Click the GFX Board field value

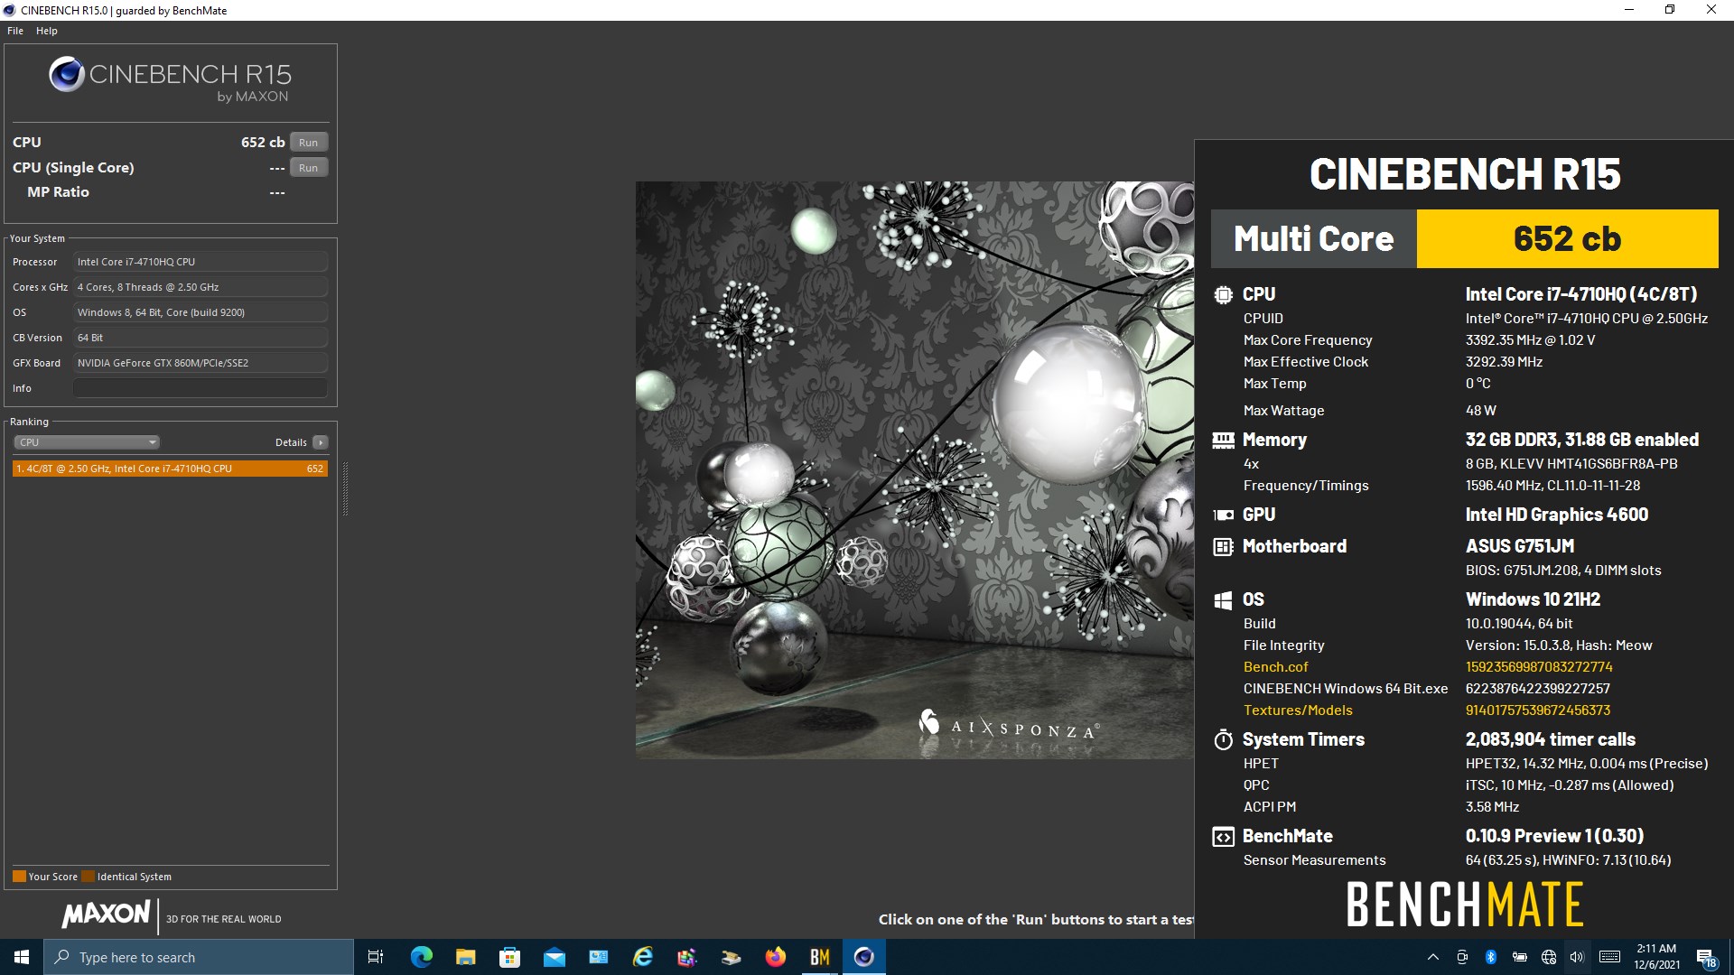(200, 363)
